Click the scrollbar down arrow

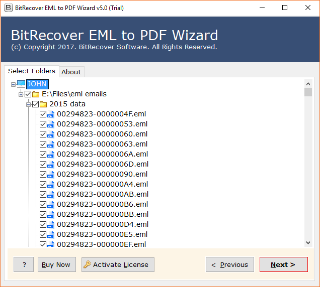(308, 243)
